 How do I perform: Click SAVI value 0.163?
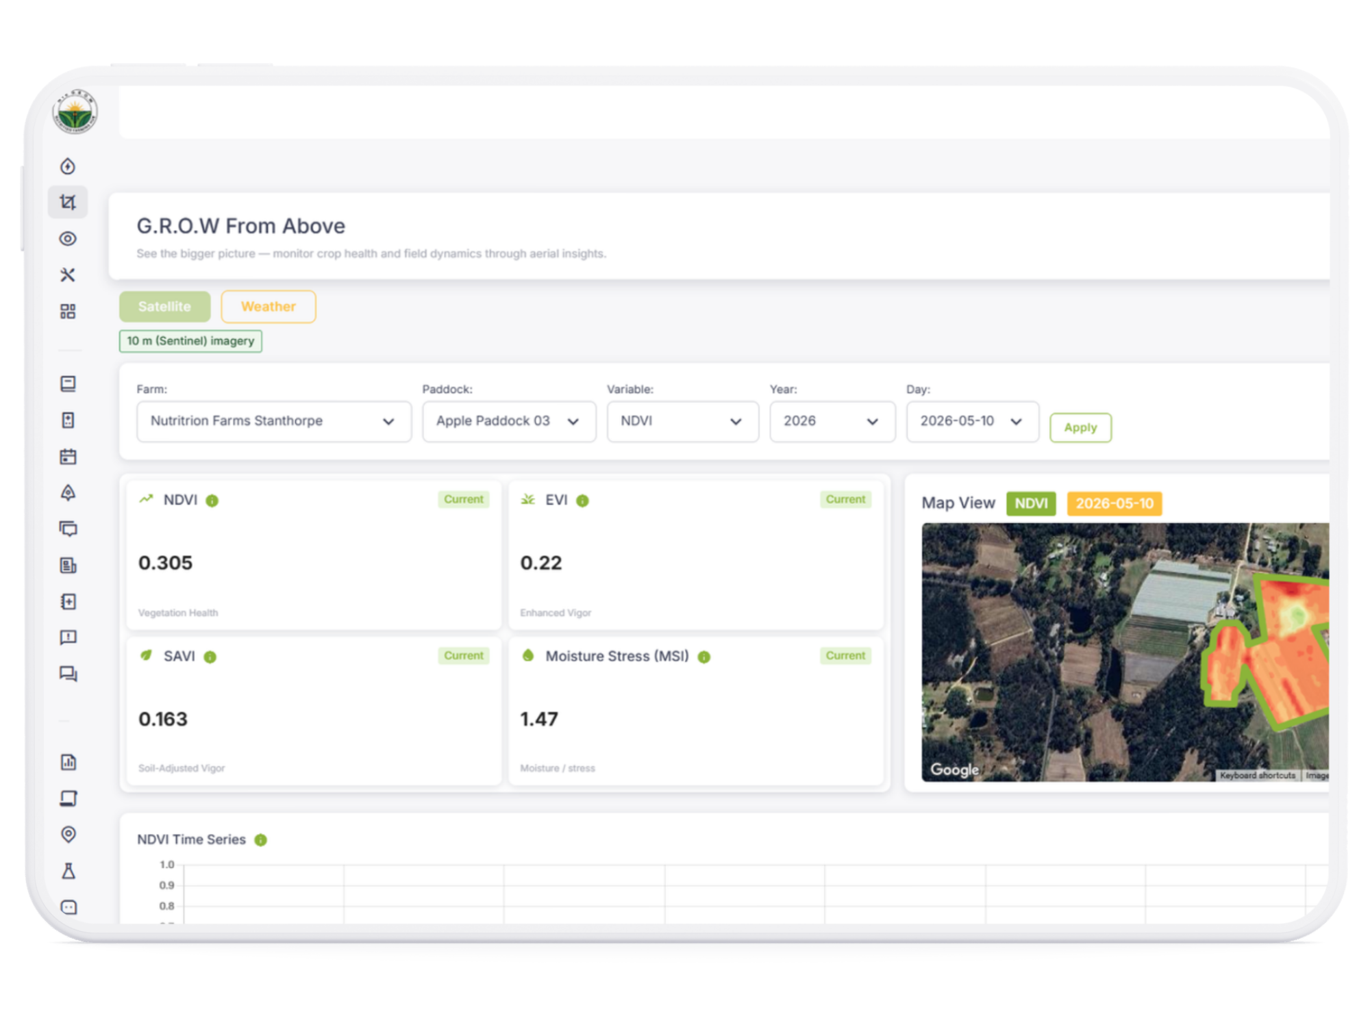tap(163, 719)
